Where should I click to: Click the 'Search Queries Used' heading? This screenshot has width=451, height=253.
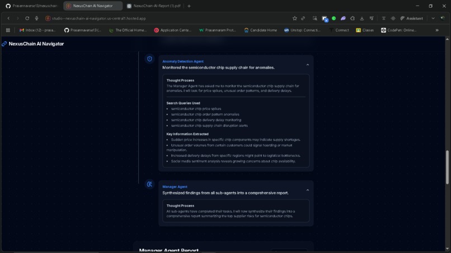(183, 103)
